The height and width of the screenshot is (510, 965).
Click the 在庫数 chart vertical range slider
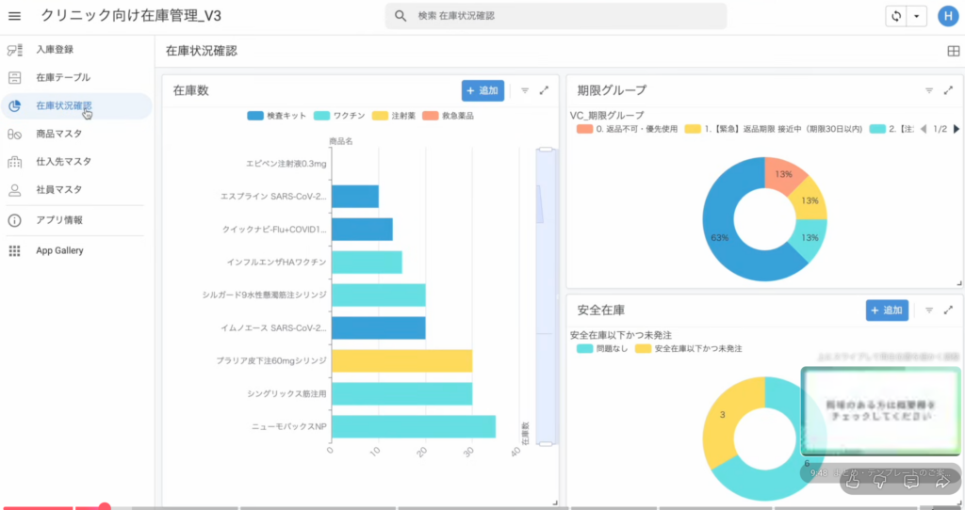click(546, 292)
